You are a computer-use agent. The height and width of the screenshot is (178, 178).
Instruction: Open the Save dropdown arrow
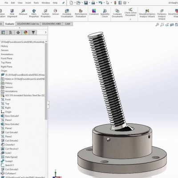click(x=89, y=3)
